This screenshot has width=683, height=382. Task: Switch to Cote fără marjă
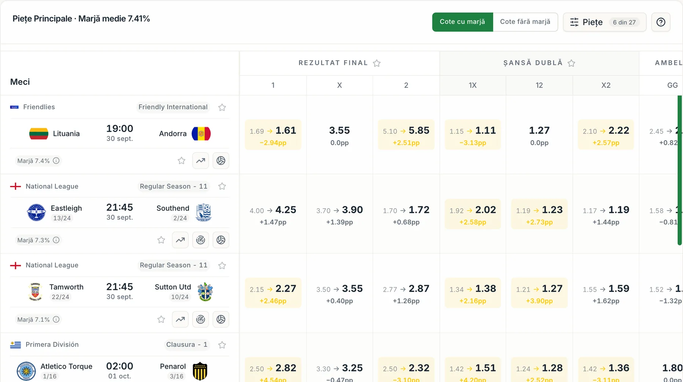(x=525, y=22)
